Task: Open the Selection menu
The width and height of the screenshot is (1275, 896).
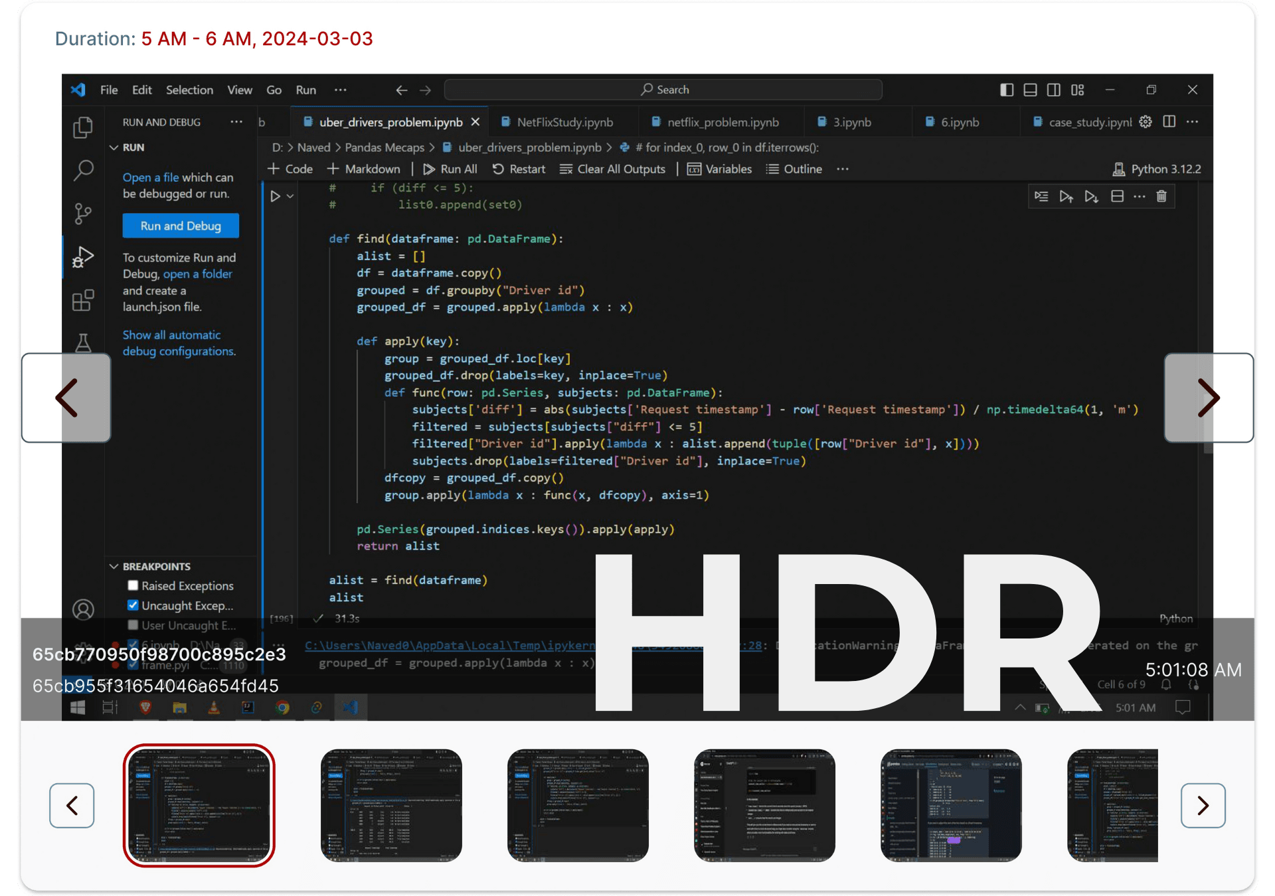Action: pos(189,90)
